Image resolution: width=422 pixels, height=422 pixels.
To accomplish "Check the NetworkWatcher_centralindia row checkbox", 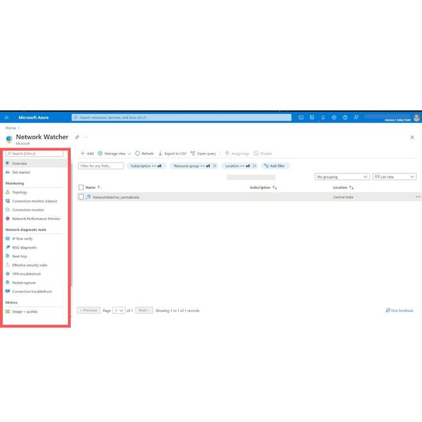I will [x=81, y=197].
